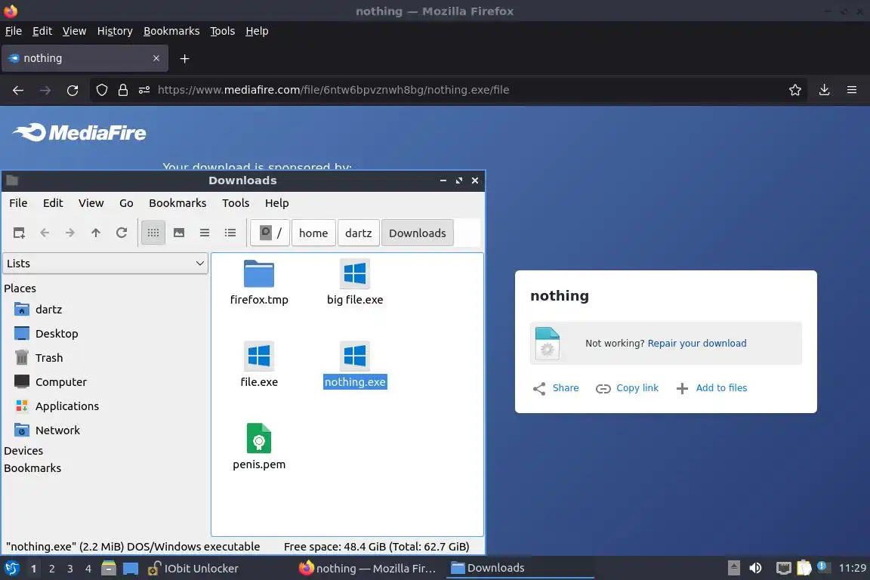Open Network in Places sidebar
Viewport: 870px width, 580px height.
pyautogui.click(x=57, y=430)
